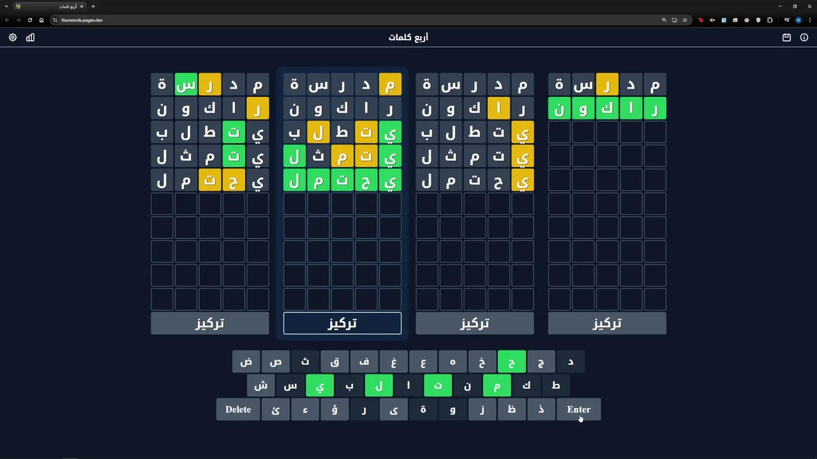Open the N profile avatar
Image resolution: width=817 pixels, height=459 pixels.
pos(798,20)
